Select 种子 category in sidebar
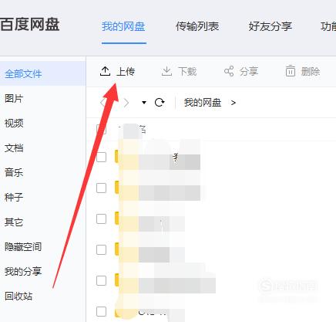The height and width of the screenshot is (322, 336). (14, 198)
